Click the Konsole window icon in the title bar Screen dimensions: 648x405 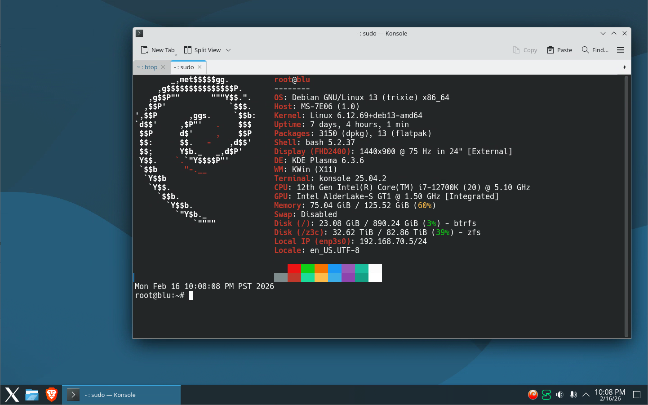point(139,33)
